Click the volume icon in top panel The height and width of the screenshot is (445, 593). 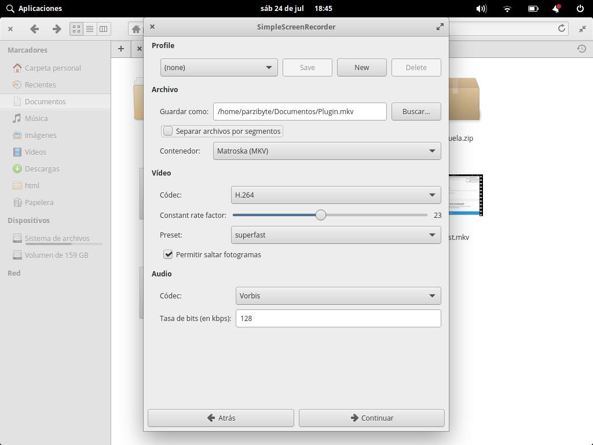(x=481, y=8)
